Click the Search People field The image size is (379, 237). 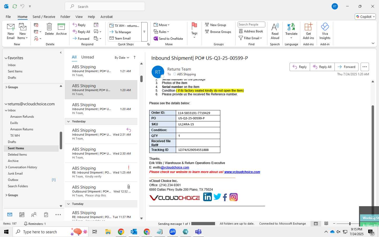click(x=251, y=24)
